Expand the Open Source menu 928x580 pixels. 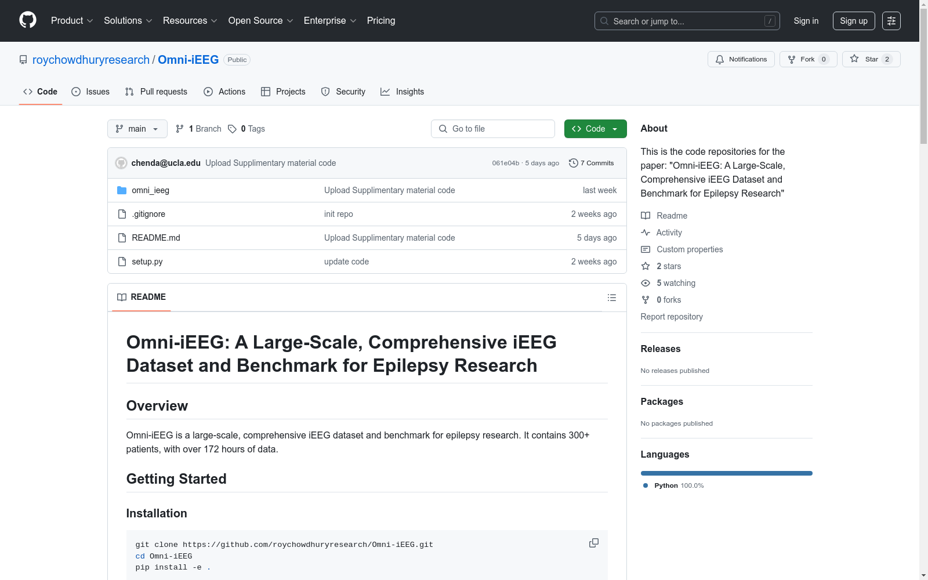[x=261, y=21]
